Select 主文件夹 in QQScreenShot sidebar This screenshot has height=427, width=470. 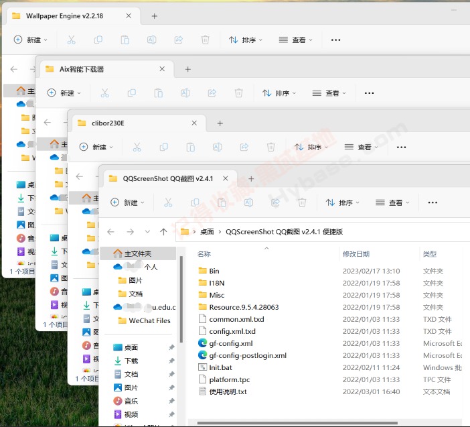point(138,254)
